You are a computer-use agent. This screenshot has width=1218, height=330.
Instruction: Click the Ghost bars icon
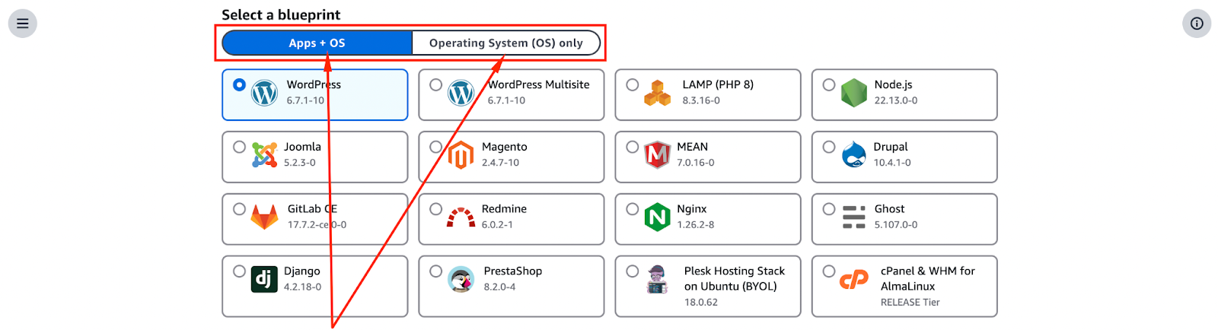[854, 217]
